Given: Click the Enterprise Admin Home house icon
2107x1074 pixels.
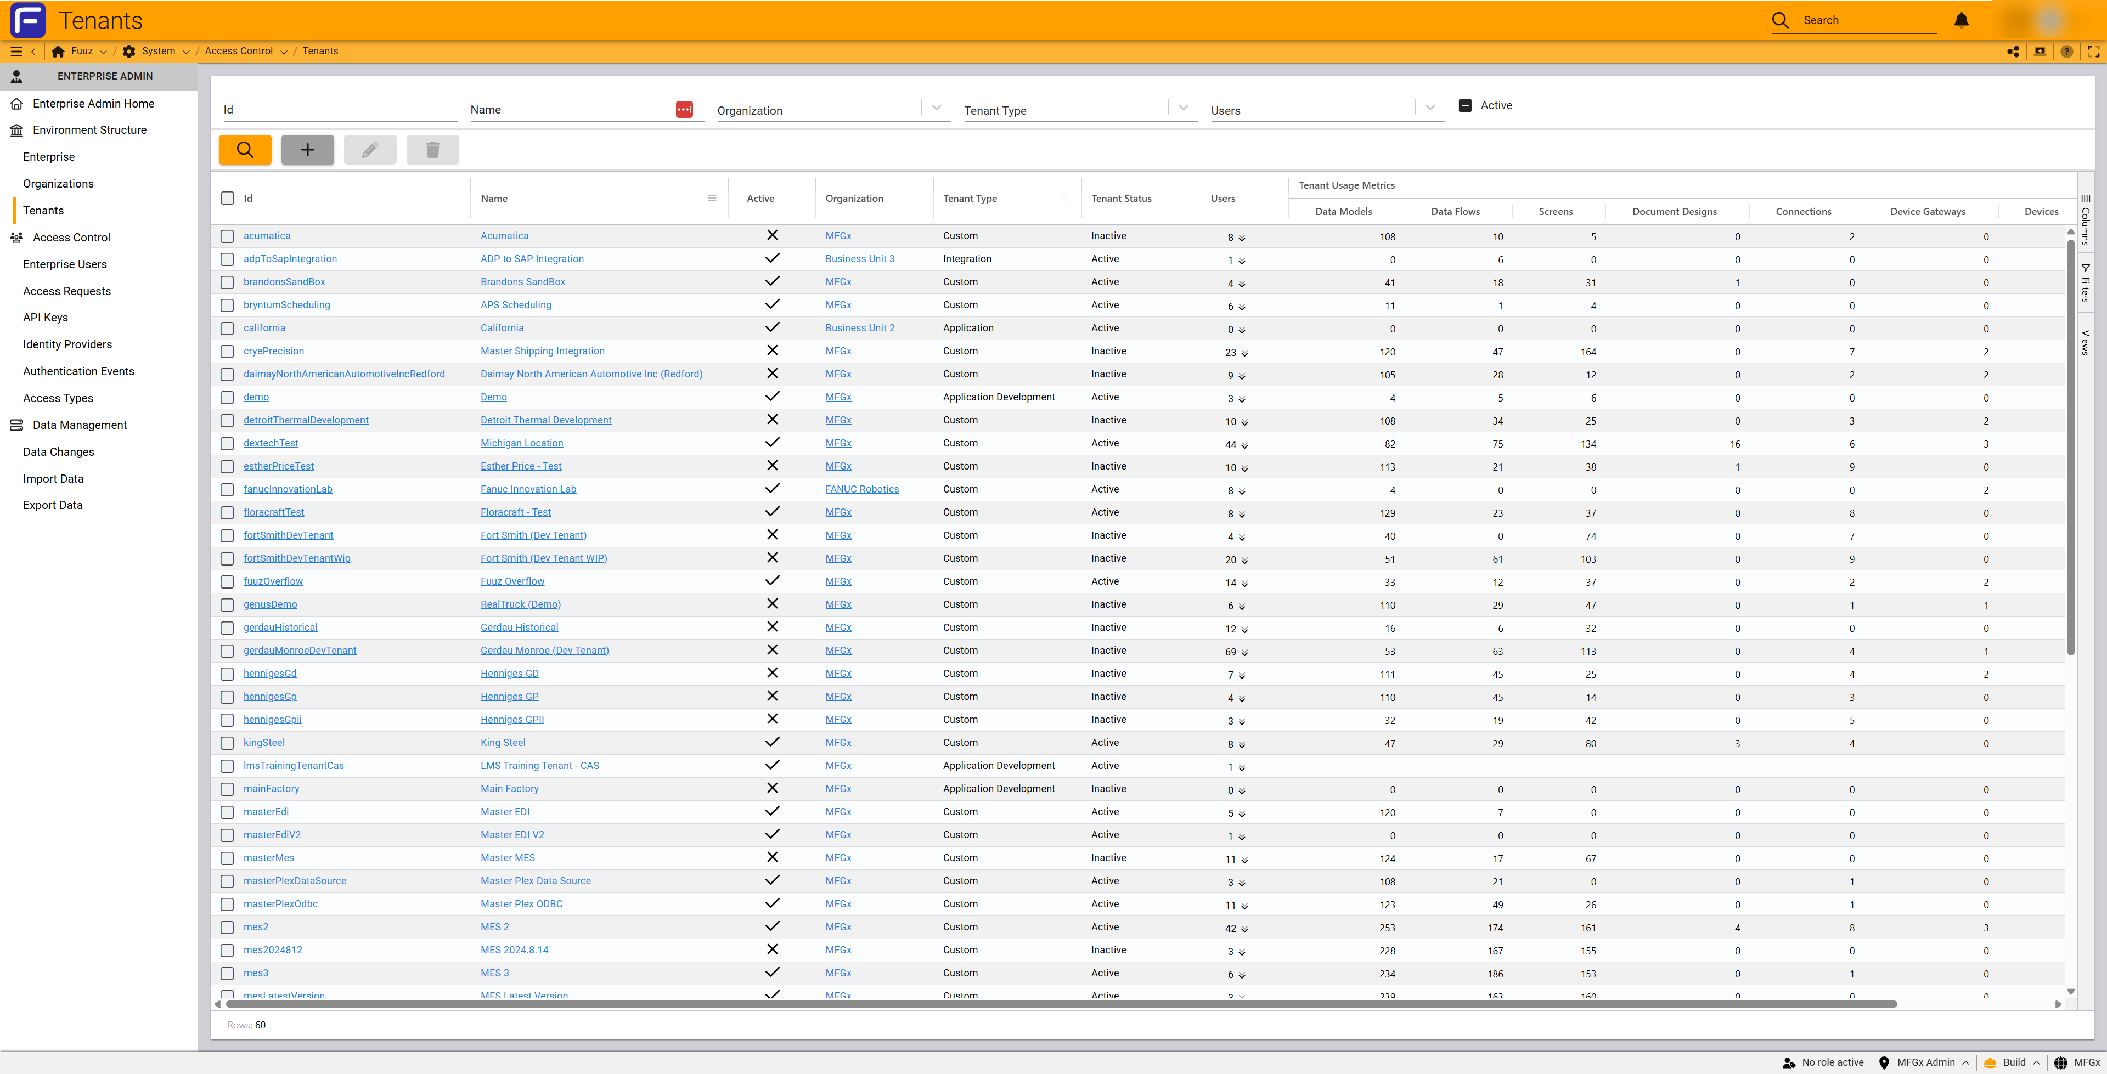Looking at the screenshot, I should coord(16,104).
